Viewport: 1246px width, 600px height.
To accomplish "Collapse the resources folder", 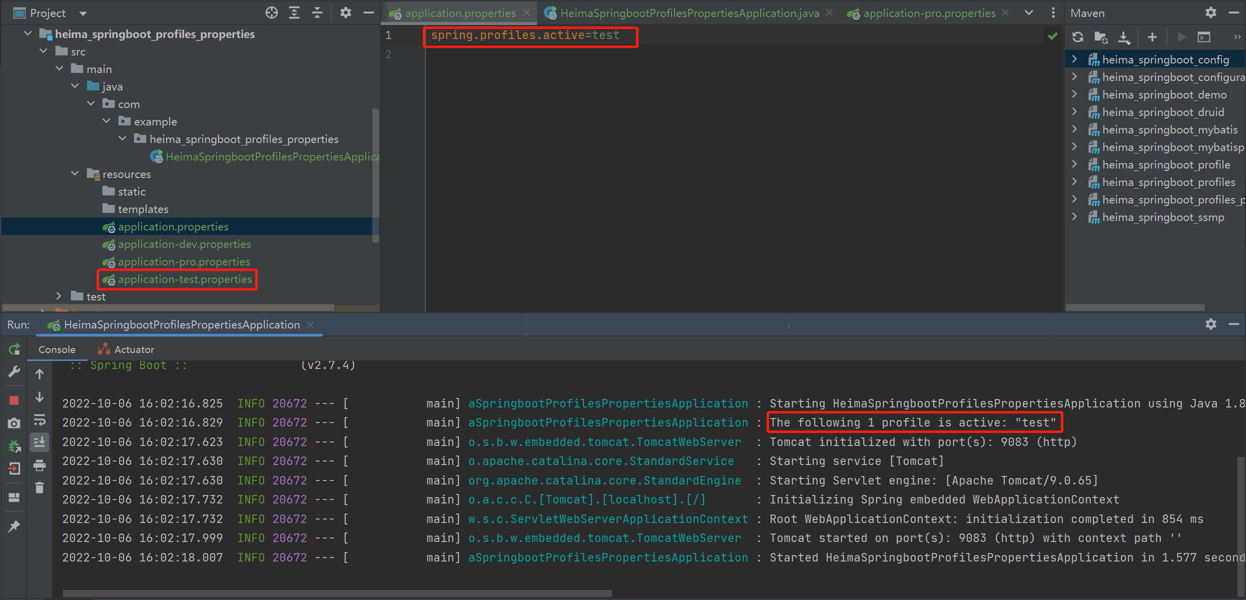I will tap(75, 173).
